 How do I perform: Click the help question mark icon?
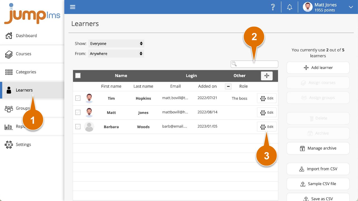tap(273, 7)
